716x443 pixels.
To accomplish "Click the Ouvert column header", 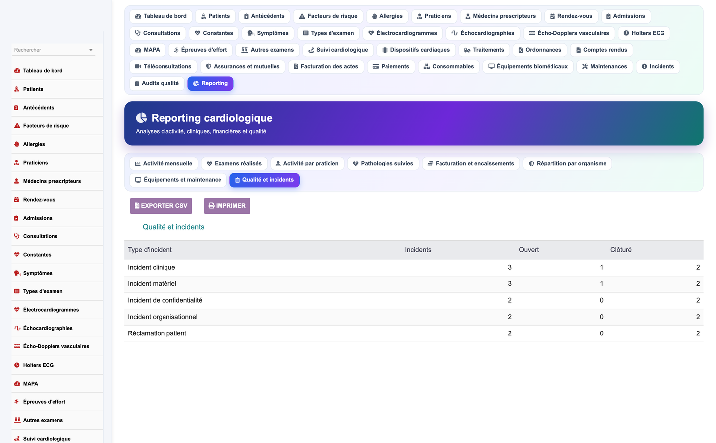I will [529, 250].
